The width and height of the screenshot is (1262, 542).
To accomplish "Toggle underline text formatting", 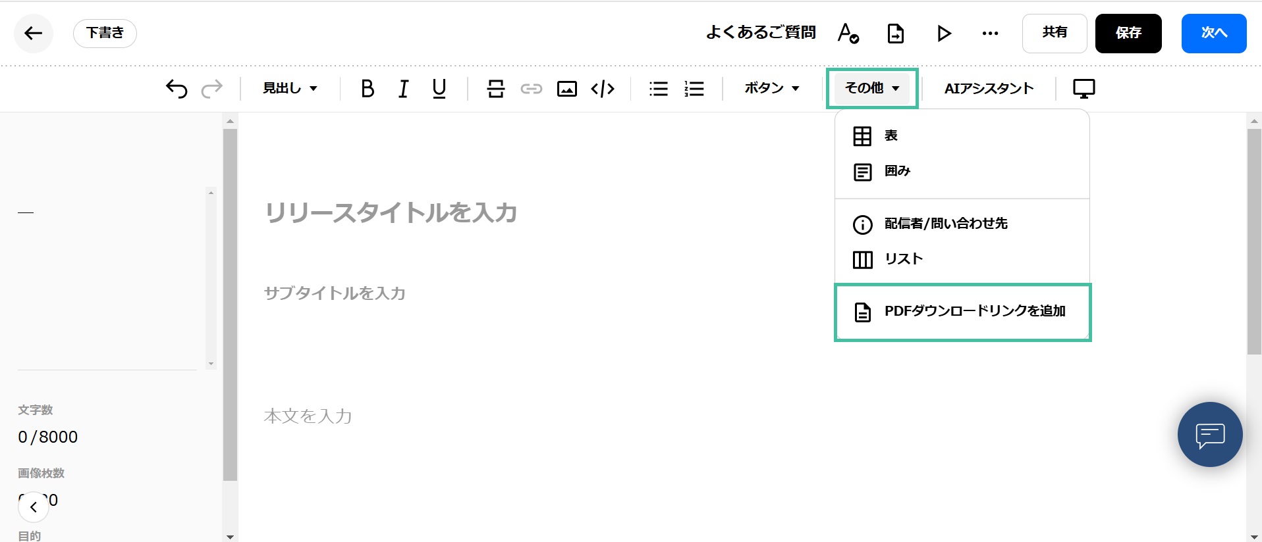I will click(x=439, y=88).
